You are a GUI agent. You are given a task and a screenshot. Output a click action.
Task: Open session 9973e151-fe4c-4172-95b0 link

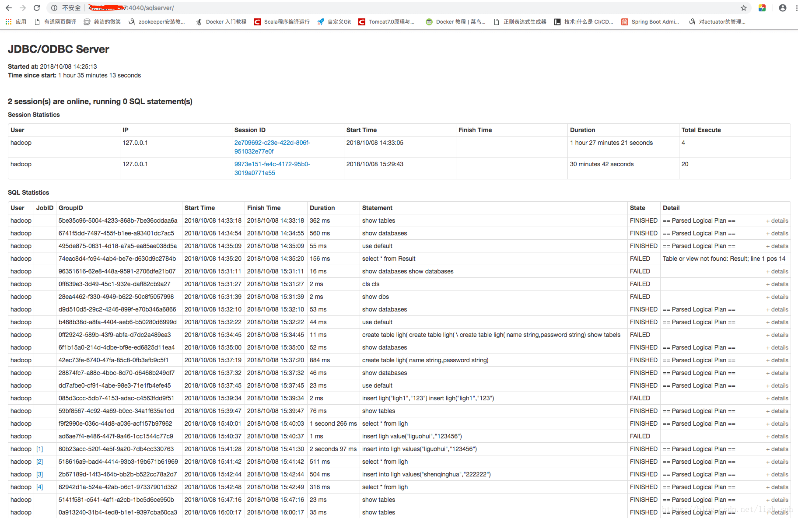pos(272,168)
